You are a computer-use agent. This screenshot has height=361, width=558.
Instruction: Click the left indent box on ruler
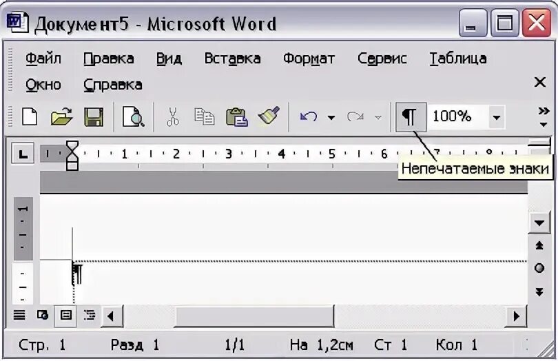pyautogui.click(x=72, y=166)
